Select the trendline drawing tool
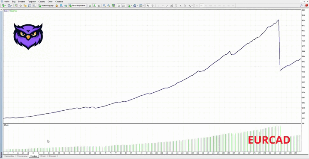This screenshot has height=159, width=309. tap(167, 6)
